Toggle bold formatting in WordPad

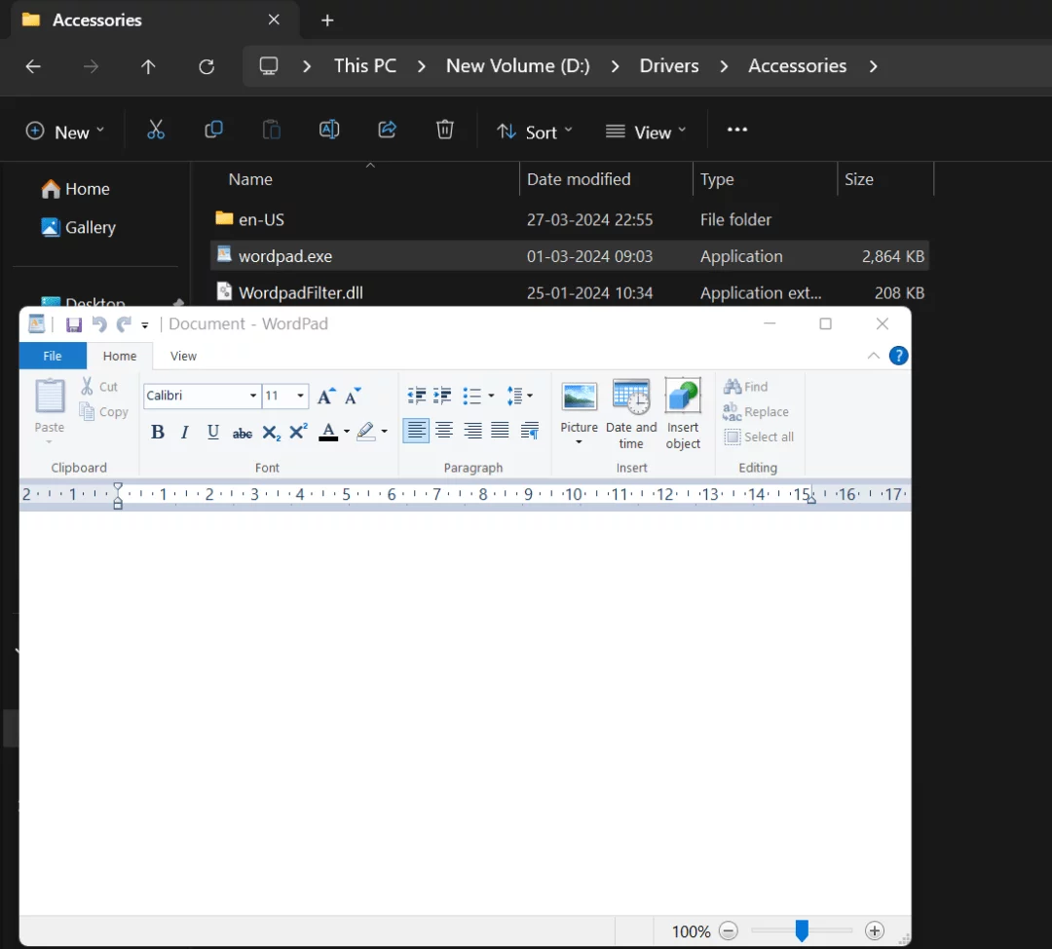point(157,432)
